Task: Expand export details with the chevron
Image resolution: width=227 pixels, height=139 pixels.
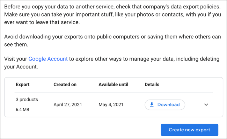Action: point(206,104)
